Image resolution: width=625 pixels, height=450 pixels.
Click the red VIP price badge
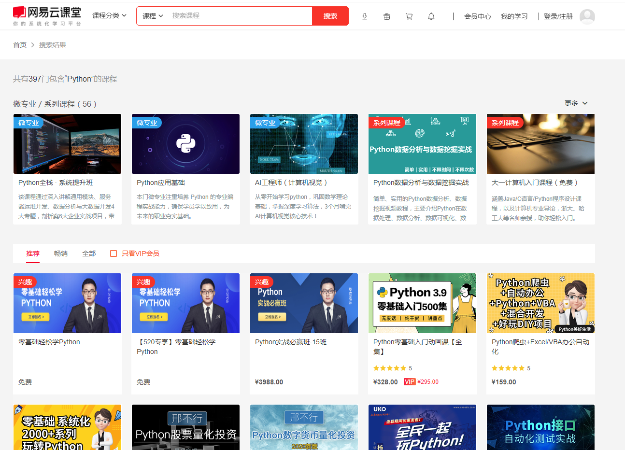pos(410,382)
